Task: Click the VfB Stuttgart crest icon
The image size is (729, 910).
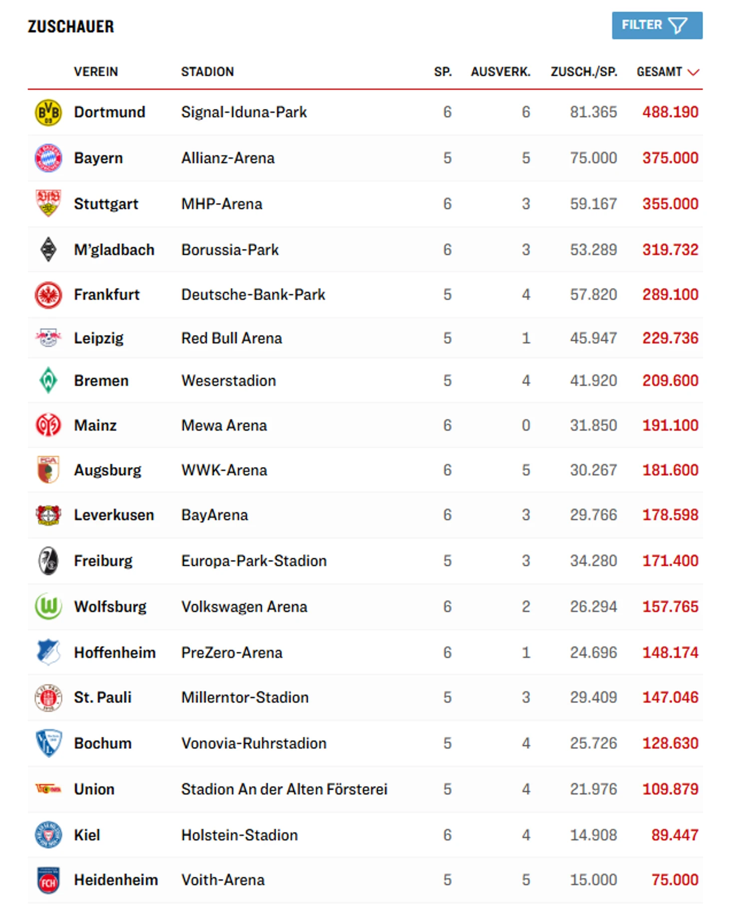Action: [48, 203]
